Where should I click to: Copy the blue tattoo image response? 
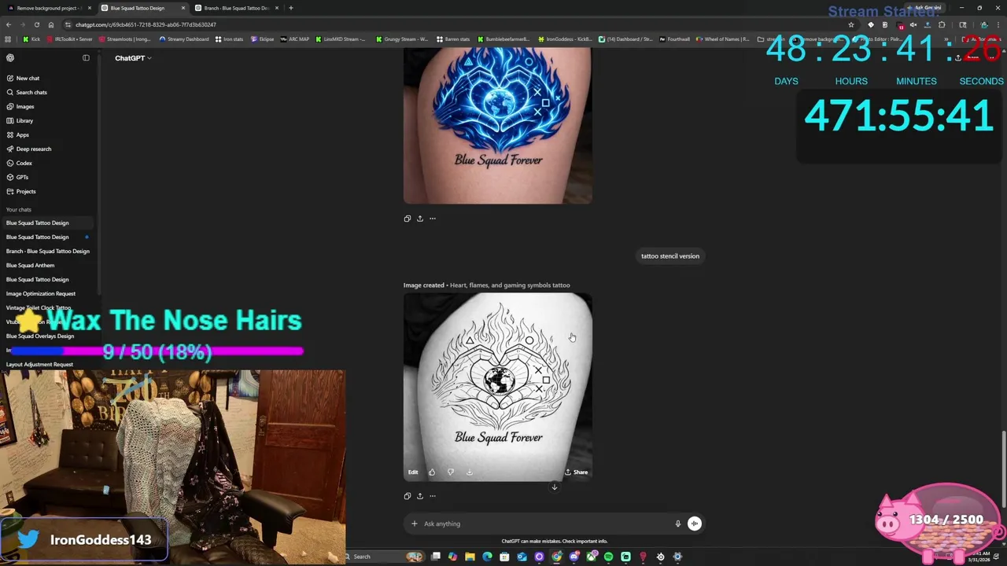(407, 219)
